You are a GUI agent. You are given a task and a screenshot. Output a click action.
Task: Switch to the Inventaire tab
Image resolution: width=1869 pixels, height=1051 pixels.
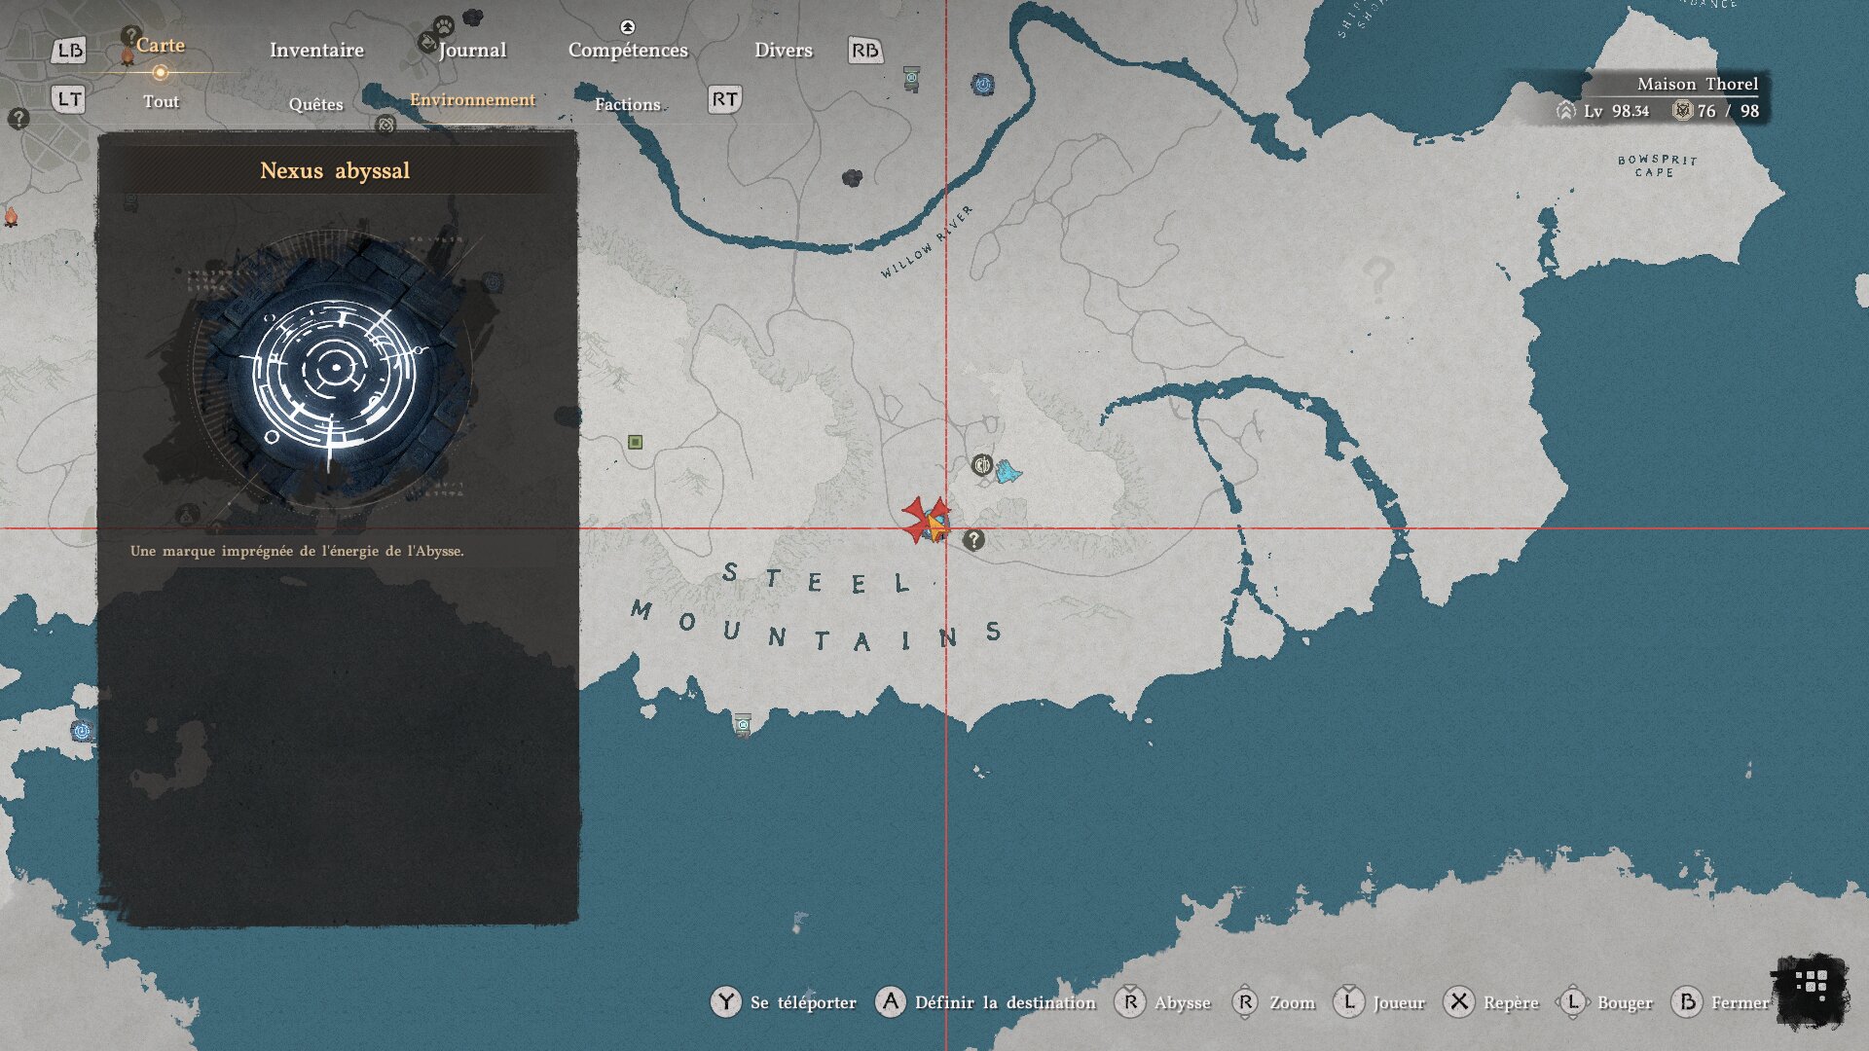[x=316, y=50]
